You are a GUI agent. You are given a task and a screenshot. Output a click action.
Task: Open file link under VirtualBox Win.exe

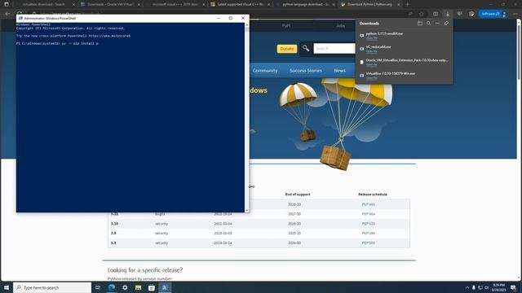pyautogui.click(x=372, y=78)
